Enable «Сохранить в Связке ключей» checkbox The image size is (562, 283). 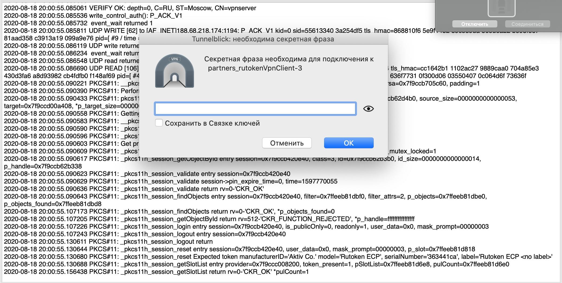tap(159, 123)
